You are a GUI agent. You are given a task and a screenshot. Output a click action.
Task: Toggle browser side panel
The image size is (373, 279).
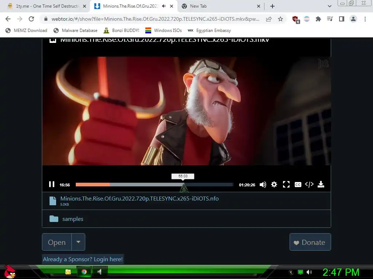341,19
